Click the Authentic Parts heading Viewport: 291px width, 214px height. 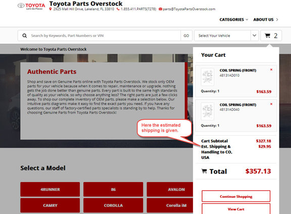pyautogui.click(x=52, y=71)
